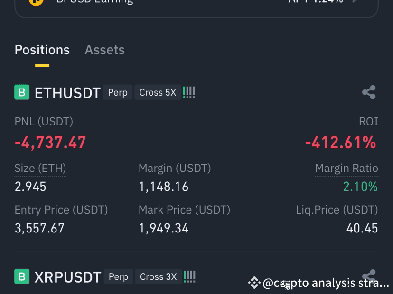Toggle ETHUSDT leverage via Cross 5X label
This screenshot has width=393, height=294.
click(158, 92)
